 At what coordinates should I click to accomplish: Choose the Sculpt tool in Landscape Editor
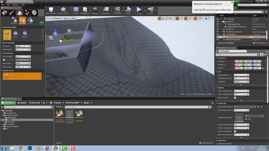7,35
